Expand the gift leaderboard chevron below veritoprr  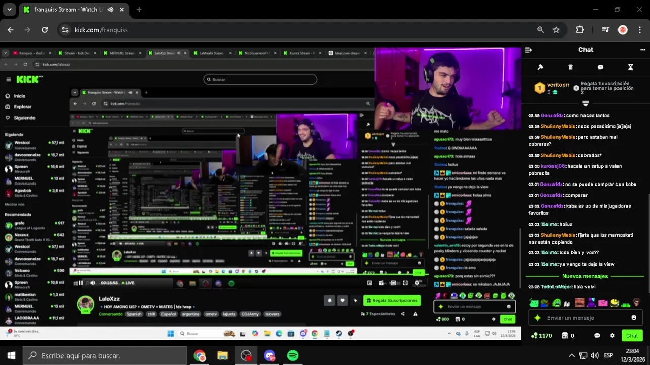[x=586, y=103]
